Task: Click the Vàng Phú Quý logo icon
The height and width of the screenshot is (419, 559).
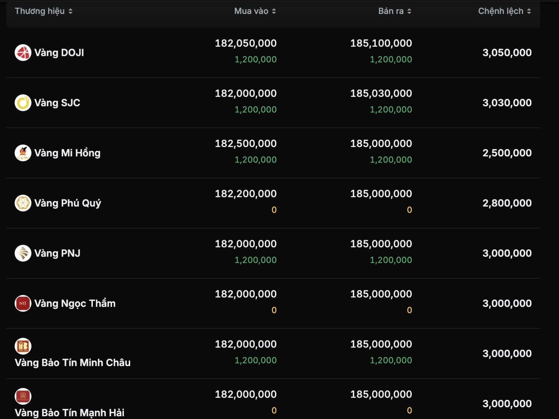Action: click(x=23, y=203)
